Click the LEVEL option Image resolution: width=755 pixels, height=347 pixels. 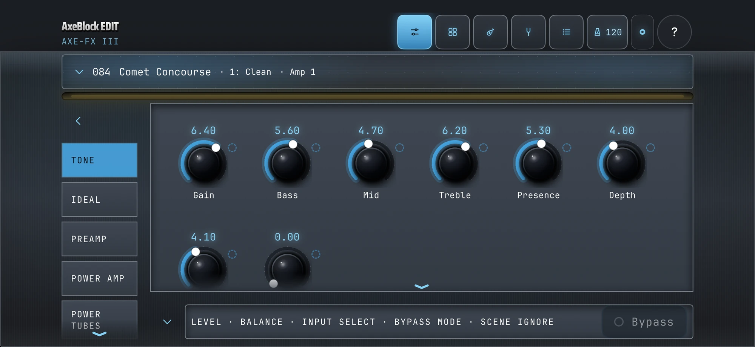click(x=206, y=322)
